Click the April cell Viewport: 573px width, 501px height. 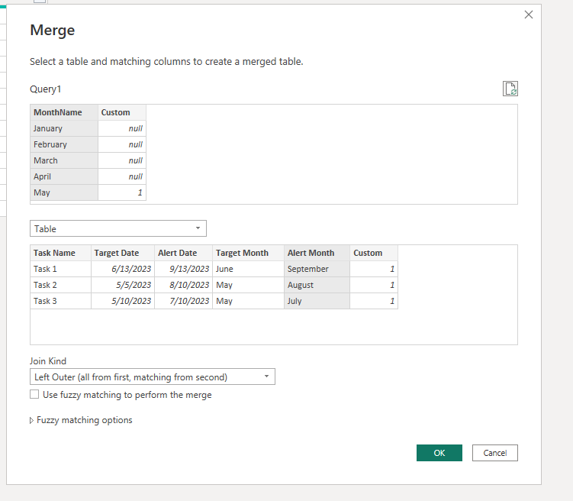[64, 176]
